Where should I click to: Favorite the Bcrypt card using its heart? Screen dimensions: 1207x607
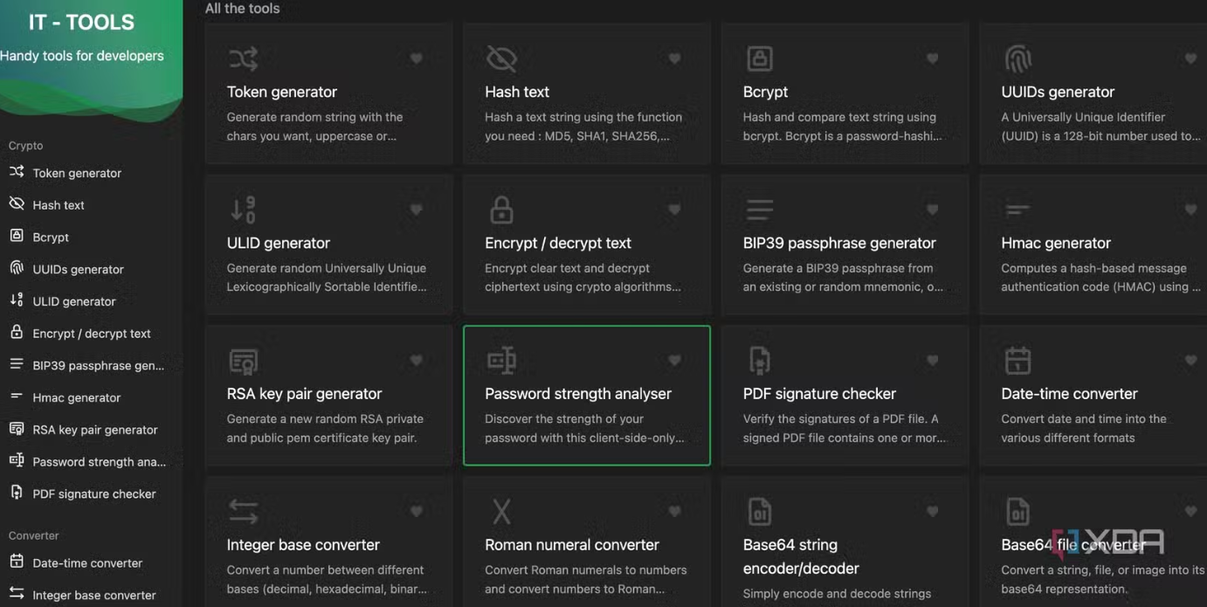(x=932, y=59)
